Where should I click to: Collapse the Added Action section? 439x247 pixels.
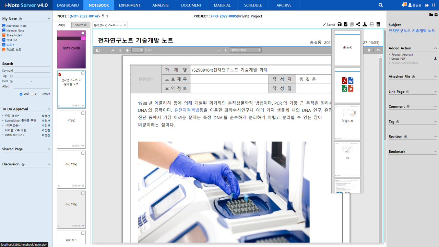[436, 48]
